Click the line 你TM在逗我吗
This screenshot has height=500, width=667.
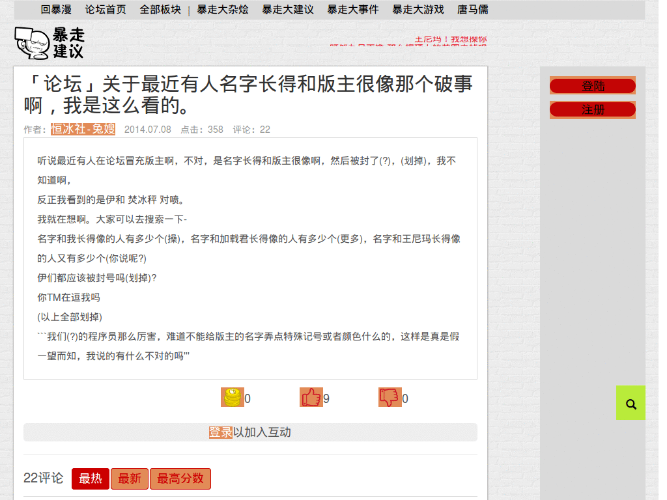point(68,297)
